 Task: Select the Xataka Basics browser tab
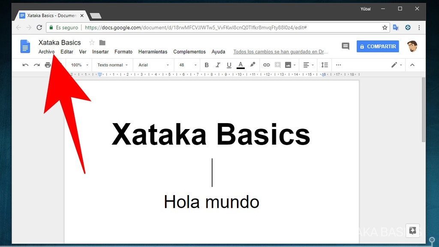(51, 16)
